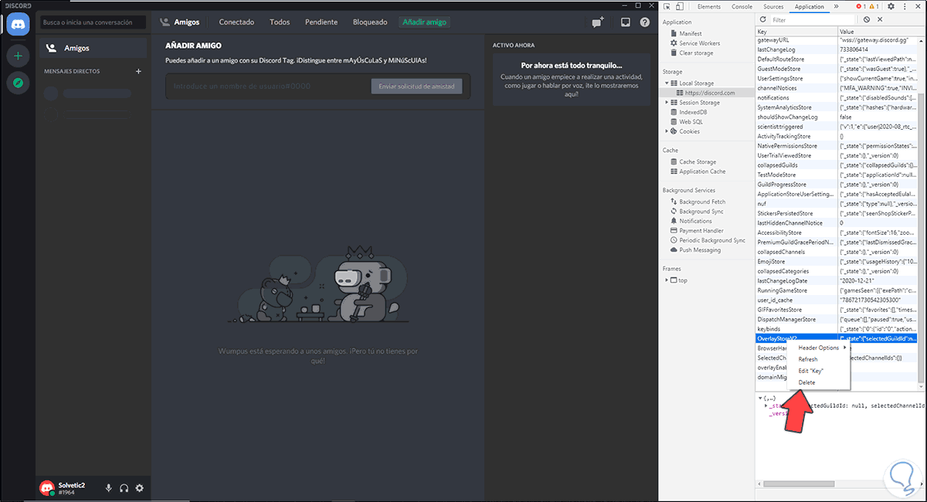Clear all storage entries icon
Viewport: 927px width, 502px height.
pos(867,19)
